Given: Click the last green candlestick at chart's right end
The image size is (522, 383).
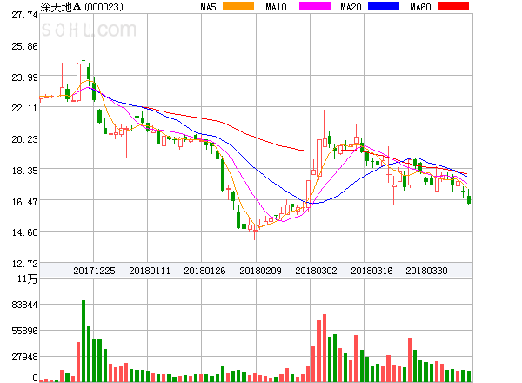Looking at the screenshot, I should click(x=469, y=197).
